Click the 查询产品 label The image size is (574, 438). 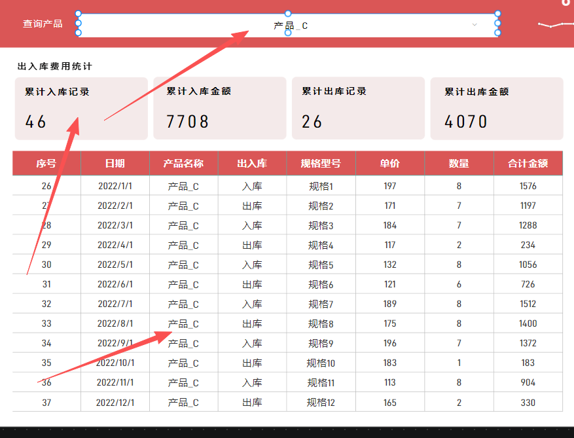[43, 24]
